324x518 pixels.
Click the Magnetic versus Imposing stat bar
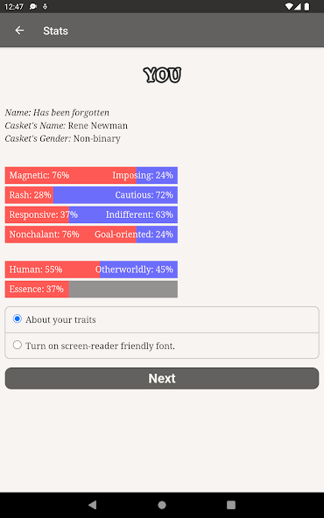91,175
